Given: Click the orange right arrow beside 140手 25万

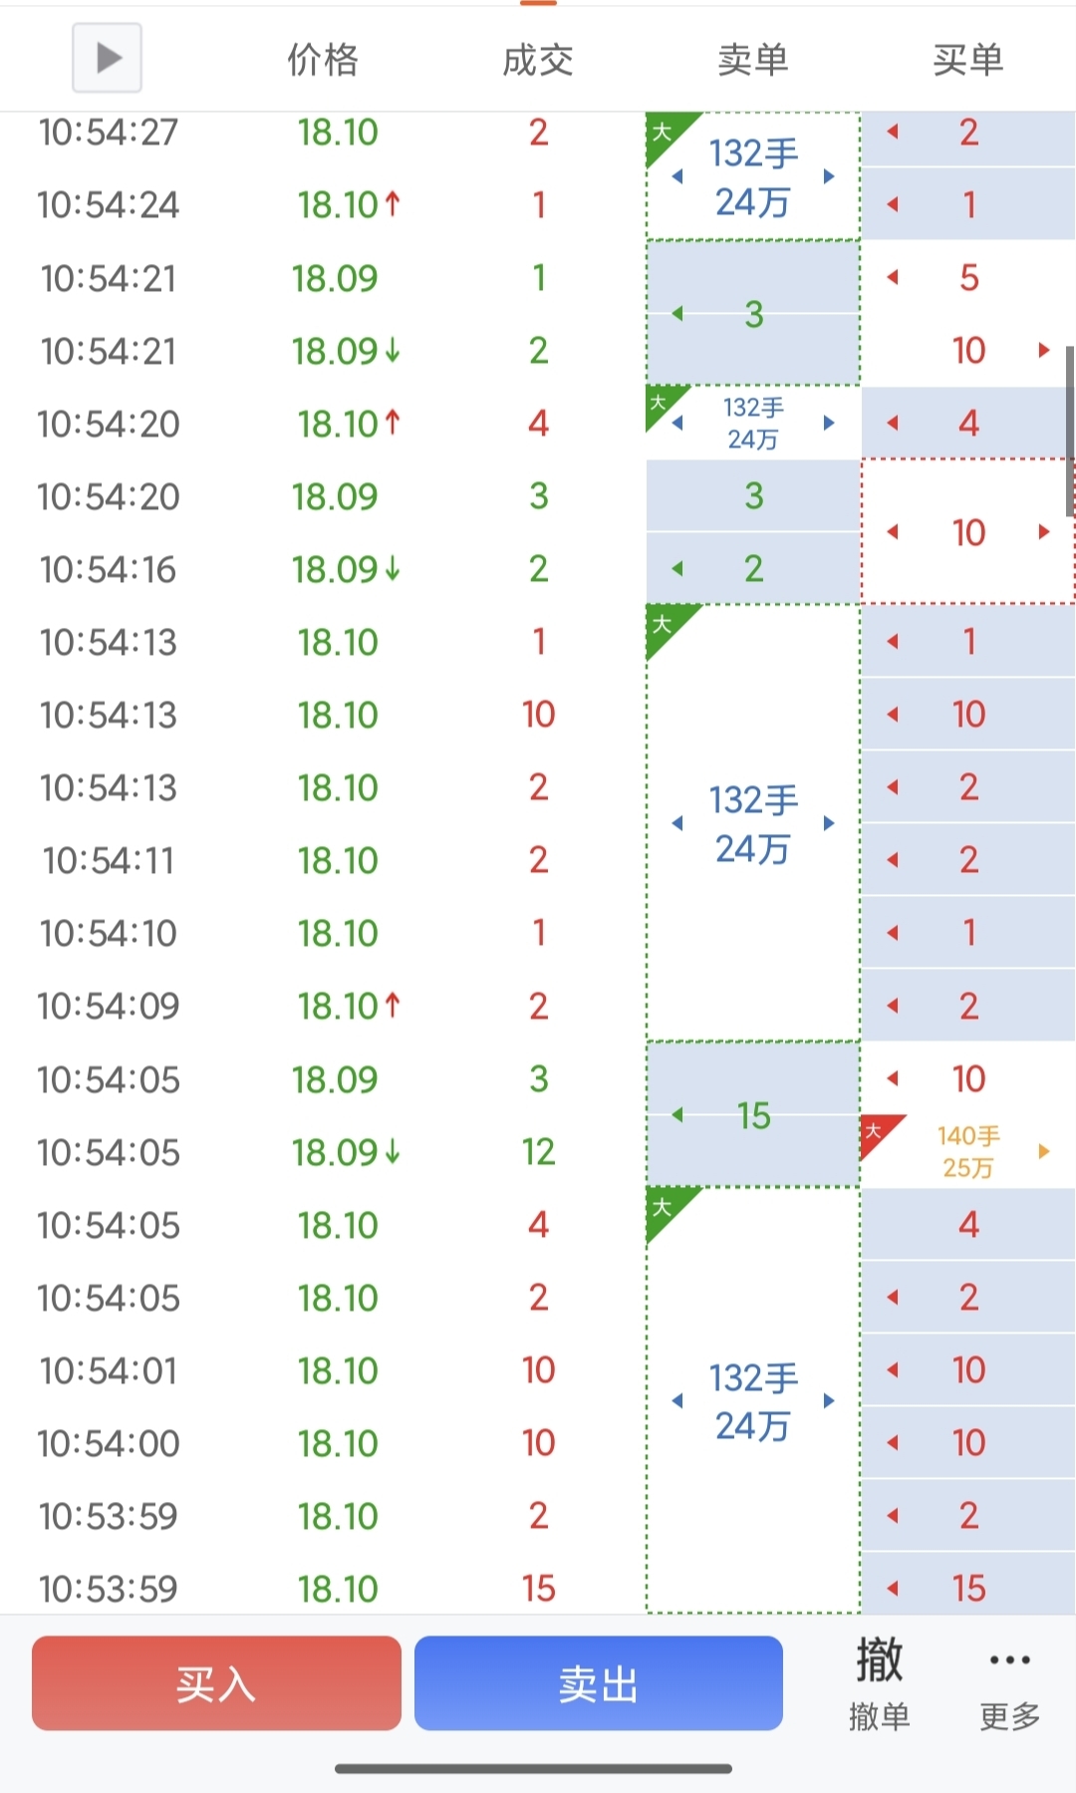Looking at the screenshot, I should pos(1043,1151).
